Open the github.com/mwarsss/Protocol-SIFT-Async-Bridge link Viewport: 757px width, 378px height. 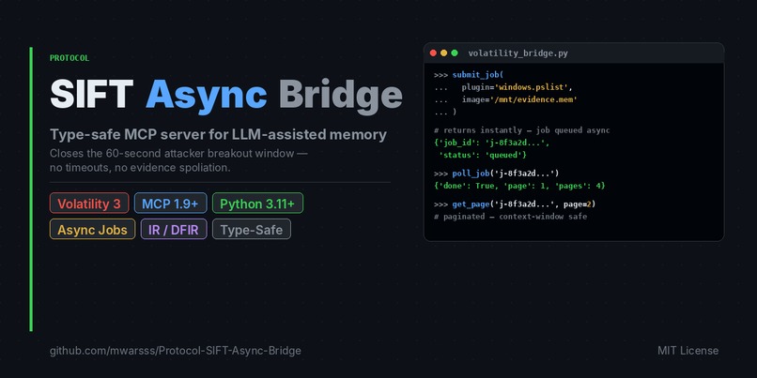[176, 351]
